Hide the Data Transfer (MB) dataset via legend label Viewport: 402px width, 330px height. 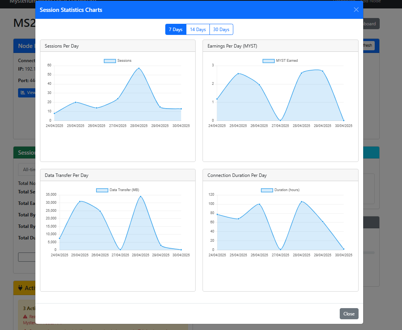(125, 190)
